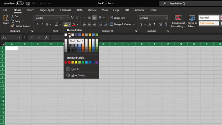Pick the Black, Text 1 theme color
The height and width of the screenshot is (125, 222).
click(69, 35)
